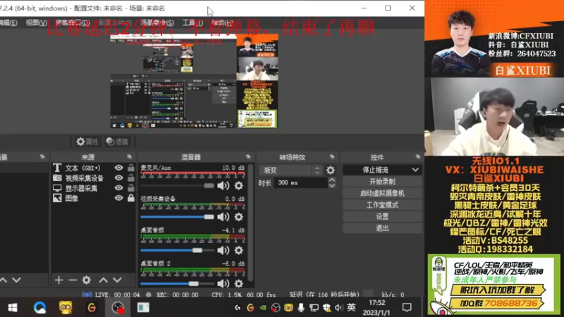
Task: Expand dropdown arrow on 停止推流 button
Action: pos(415,170)
